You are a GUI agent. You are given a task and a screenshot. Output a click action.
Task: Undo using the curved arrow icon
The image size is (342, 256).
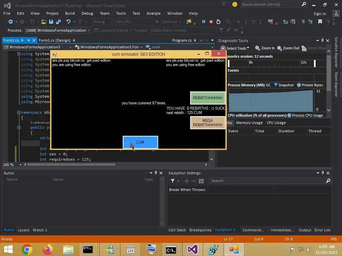68,22
